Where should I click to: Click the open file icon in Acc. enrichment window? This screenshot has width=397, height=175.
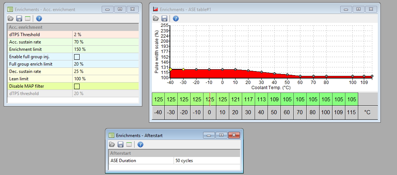click(11, 18)
